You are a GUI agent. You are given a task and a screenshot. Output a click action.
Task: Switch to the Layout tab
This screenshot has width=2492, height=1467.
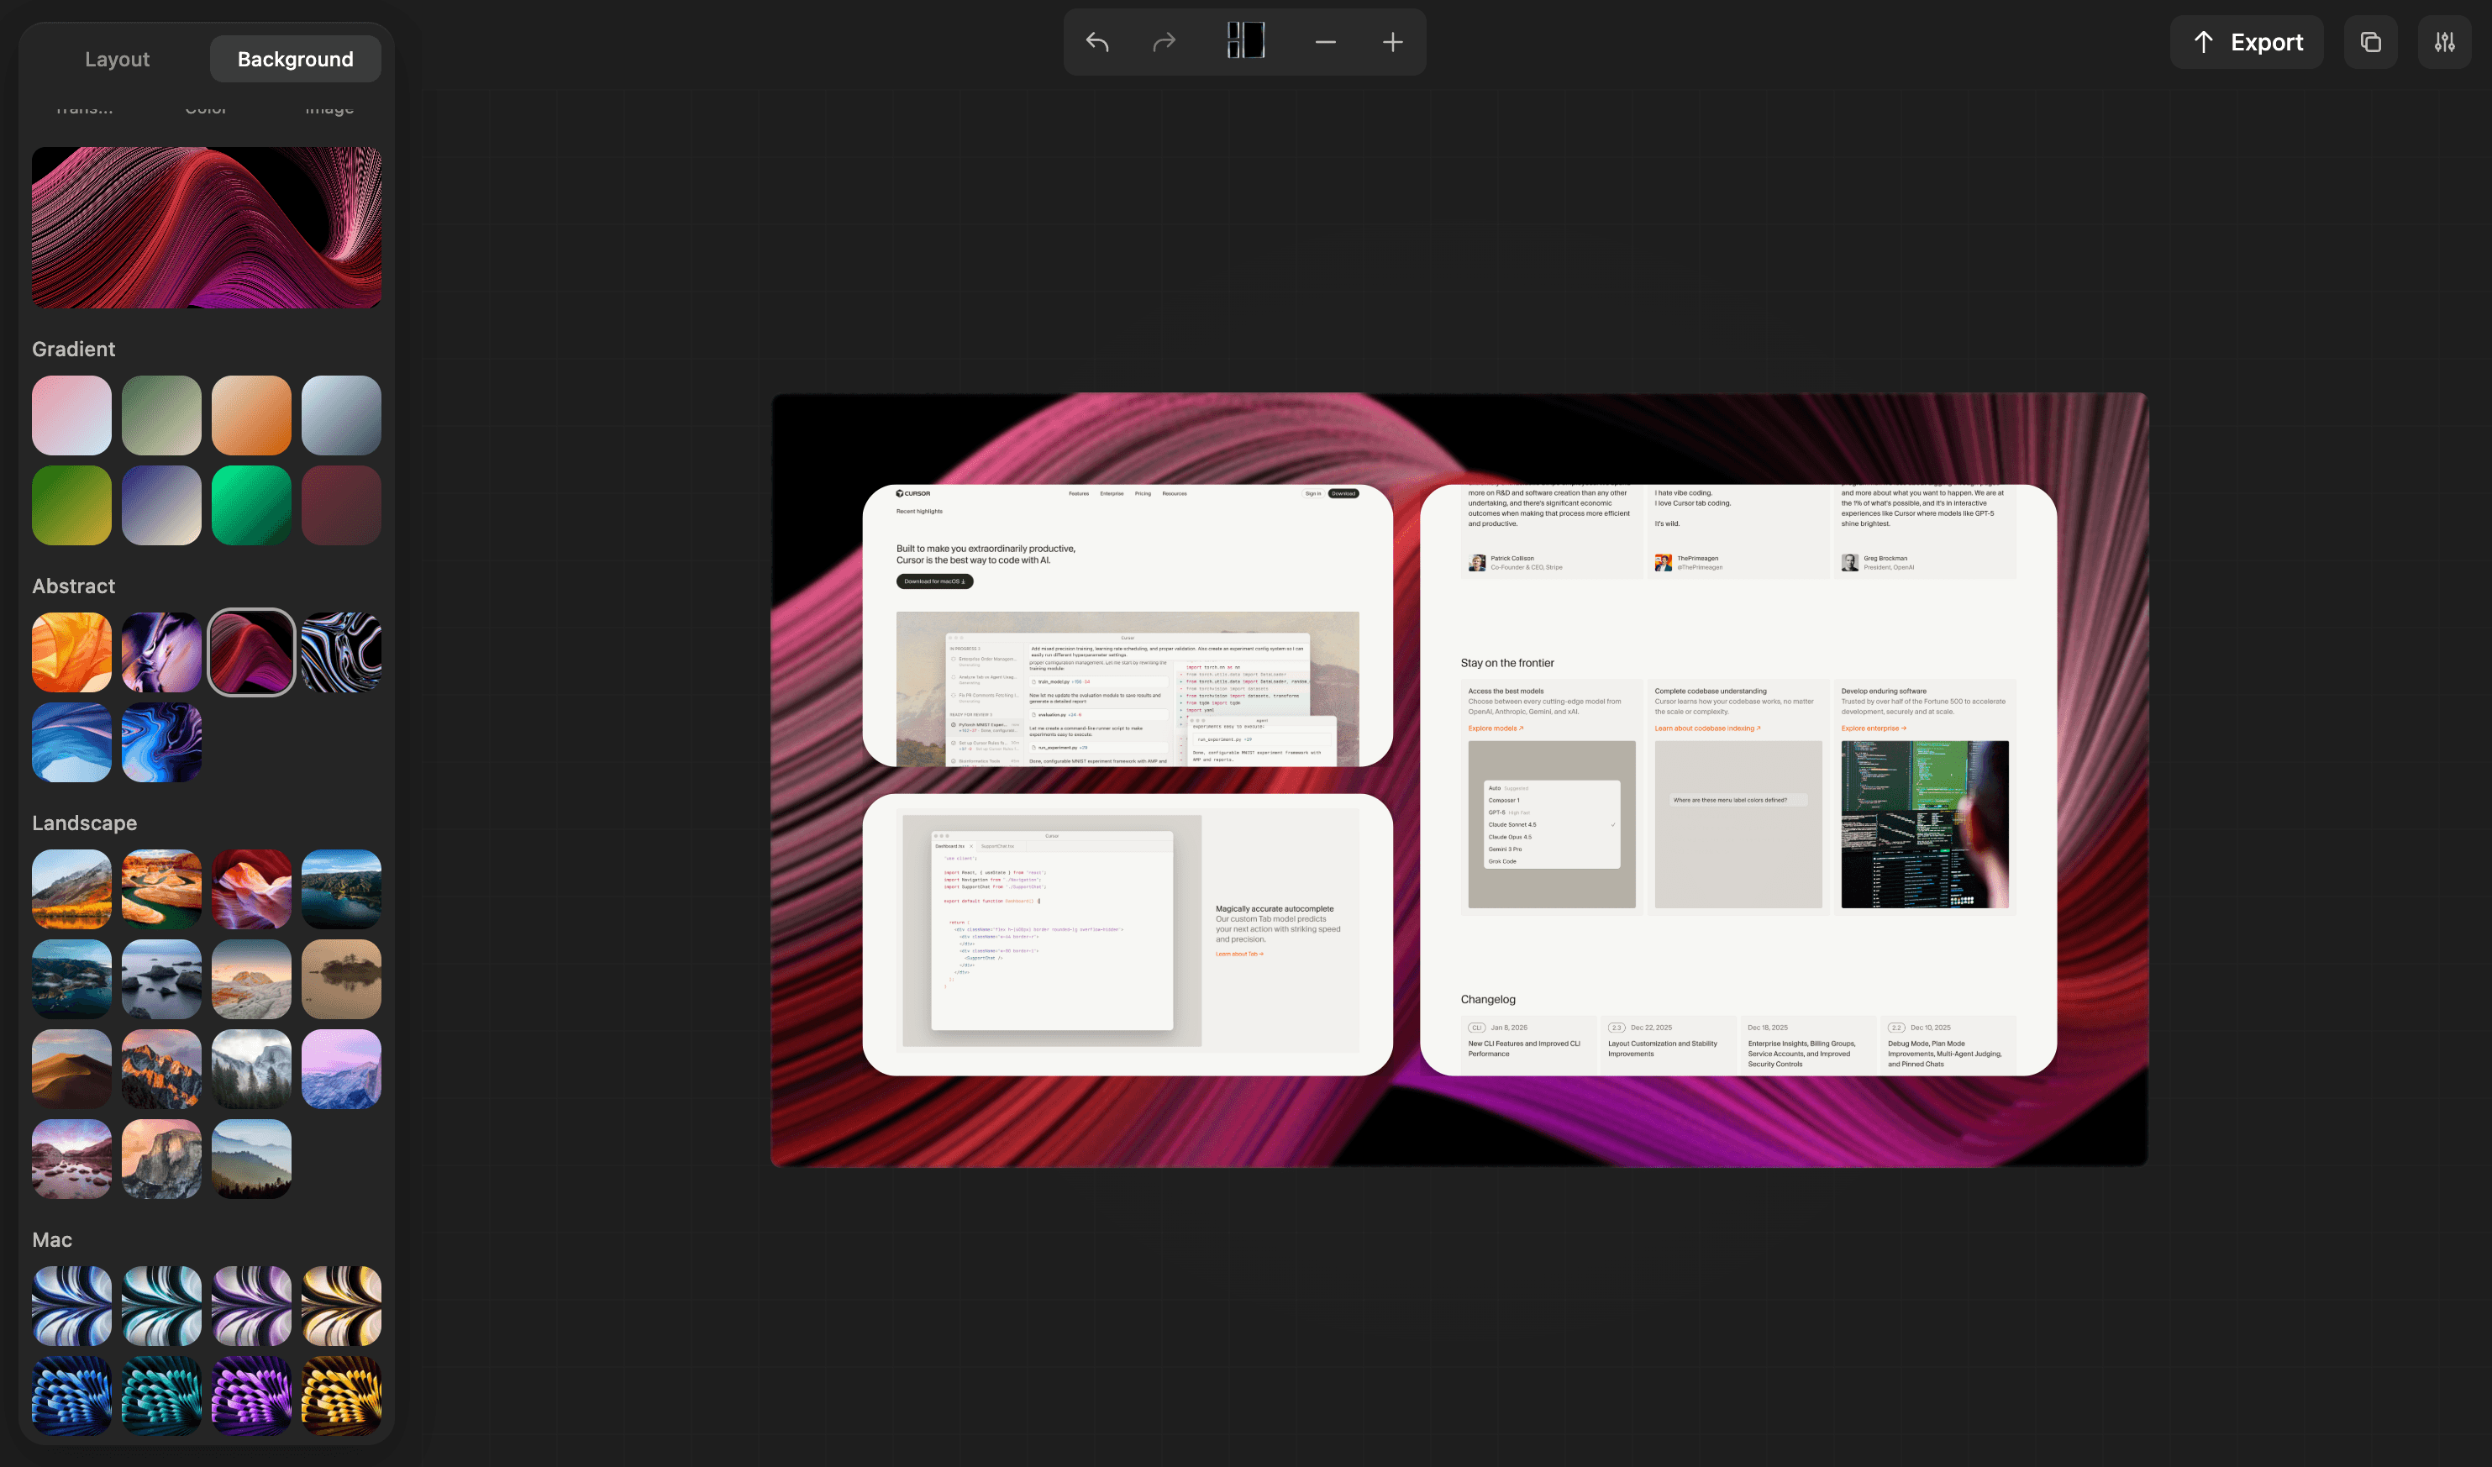tap(117, 60)
